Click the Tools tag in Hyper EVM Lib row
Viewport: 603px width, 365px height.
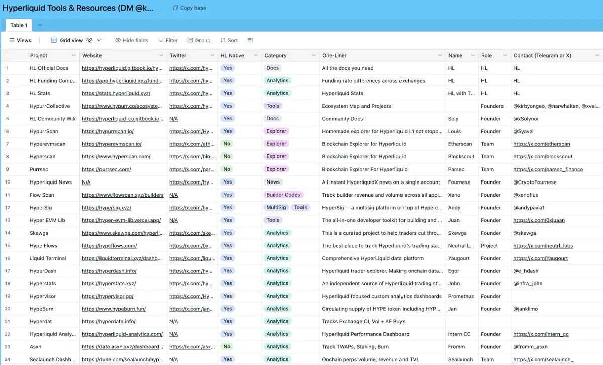tap(273, 220)
